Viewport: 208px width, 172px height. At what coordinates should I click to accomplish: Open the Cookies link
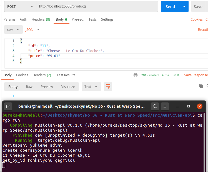pyautogui.click(x=196, y=19)
